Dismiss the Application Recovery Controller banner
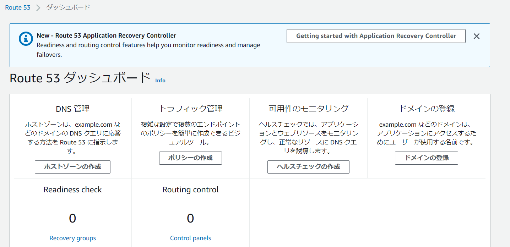The height and width of the screenshot is (247, 510). 477,36
